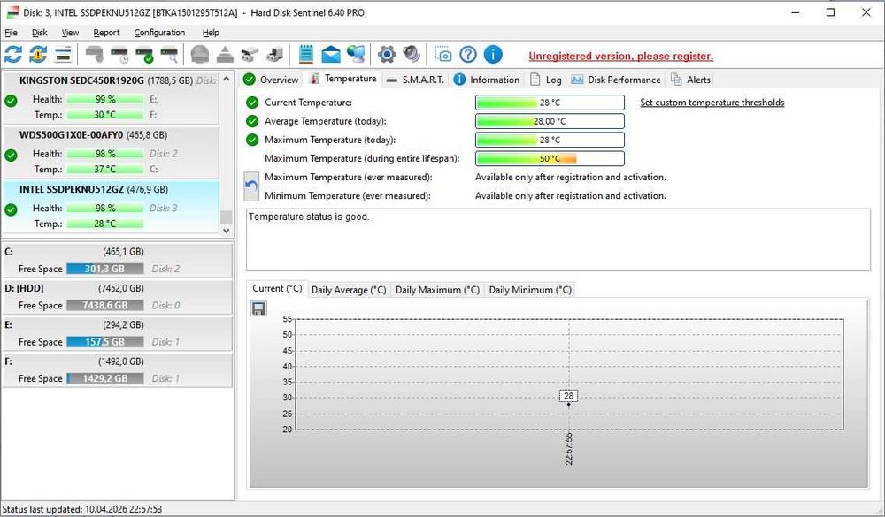The image size is (885, 517).
Task: Switch to the Overview tab
Action: [x=271, y=80]
